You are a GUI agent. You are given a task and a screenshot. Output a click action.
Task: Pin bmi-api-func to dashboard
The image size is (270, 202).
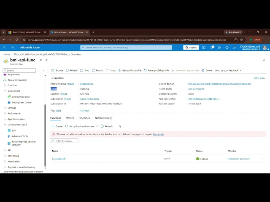[x=40, y=60]
